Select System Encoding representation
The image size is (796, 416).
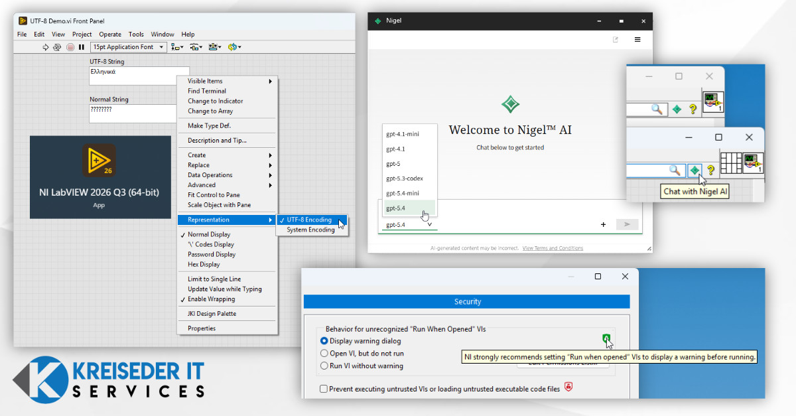coord(312,230)
